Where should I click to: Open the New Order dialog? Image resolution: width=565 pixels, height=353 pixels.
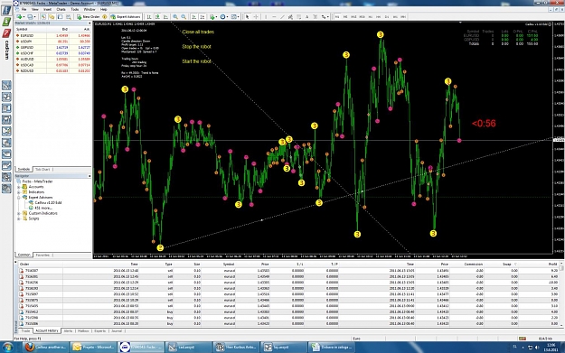(88, 17)
